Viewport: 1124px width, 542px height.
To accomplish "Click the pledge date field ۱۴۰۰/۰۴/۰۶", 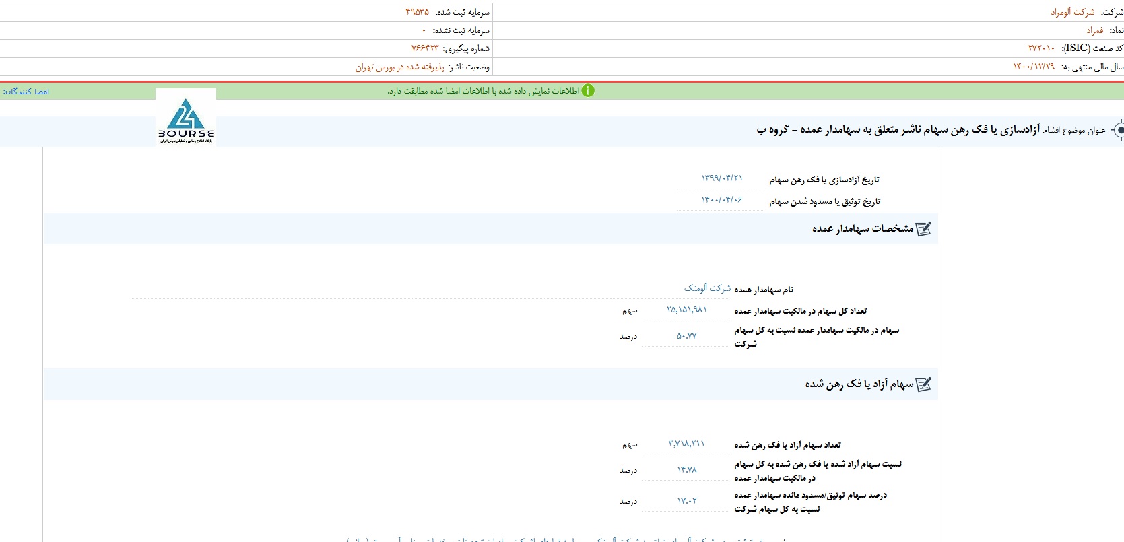I will [x=722, y=200].
